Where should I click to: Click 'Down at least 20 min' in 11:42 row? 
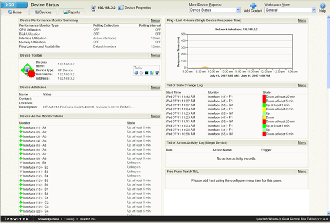(x=281, y=97)
